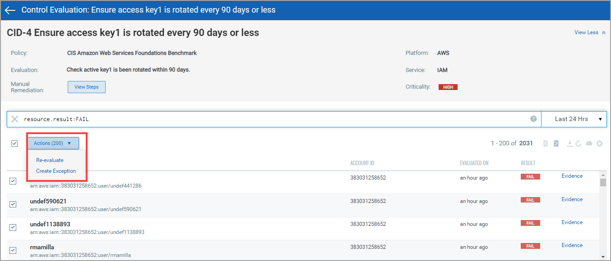Click ARN ending user/undef1138893

(87, 232)
